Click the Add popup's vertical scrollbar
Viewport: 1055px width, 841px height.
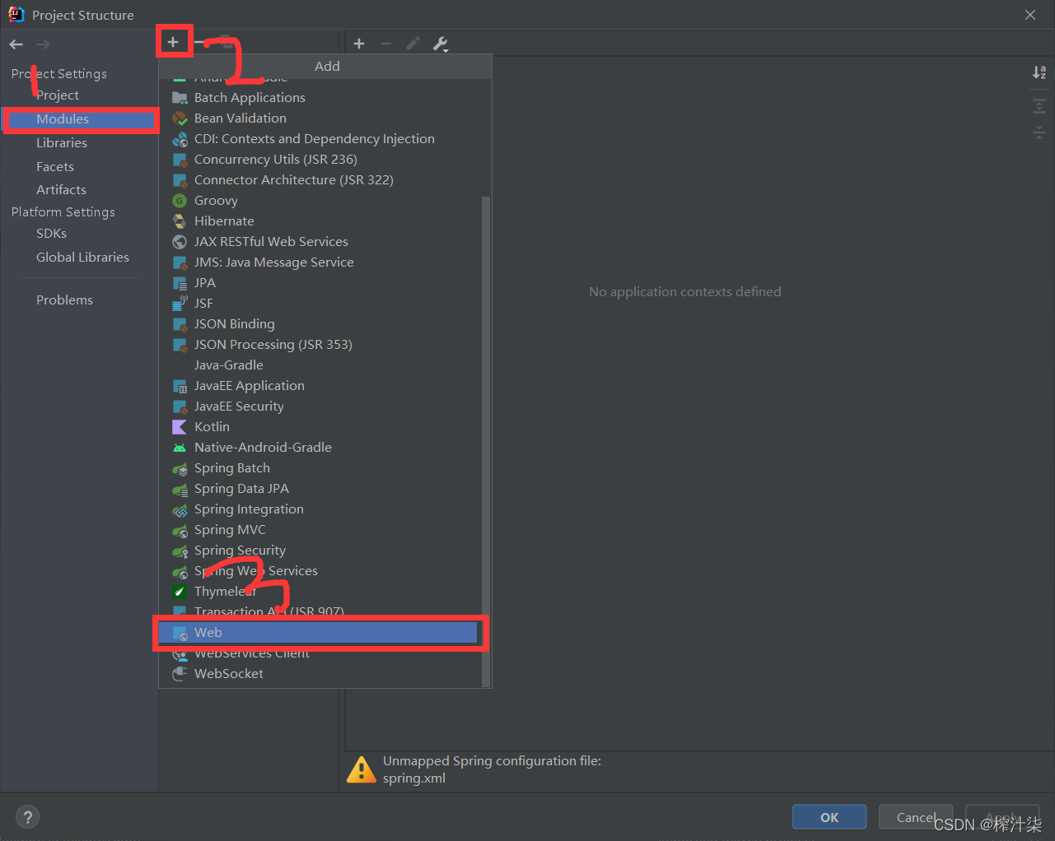click(x=486, y=440)
